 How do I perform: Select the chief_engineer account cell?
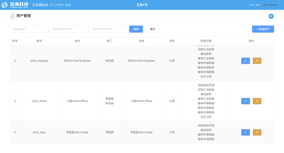(x=39, y=61)
